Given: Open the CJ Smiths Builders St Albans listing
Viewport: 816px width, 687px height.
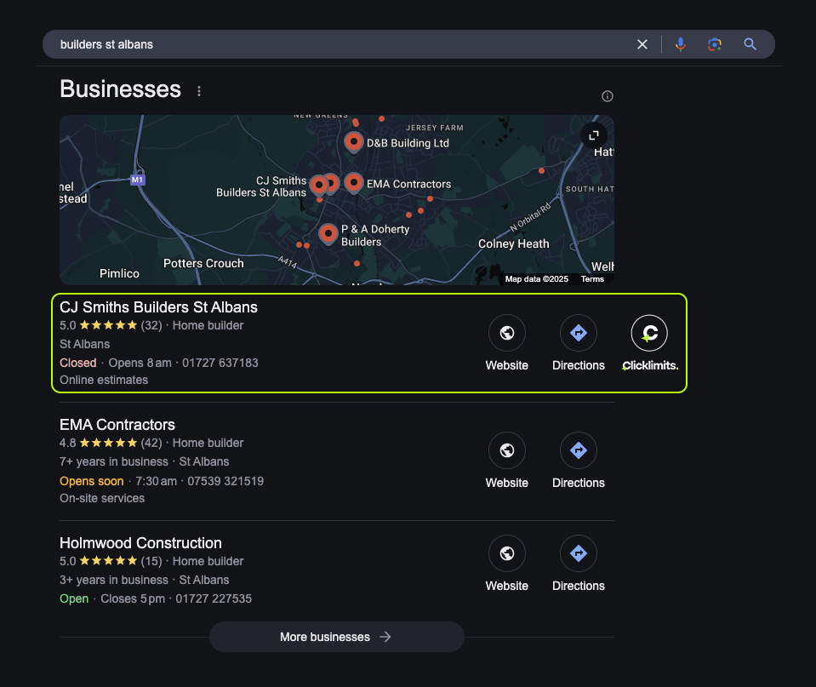Looking at the screenshot, I should pos(158,306).
